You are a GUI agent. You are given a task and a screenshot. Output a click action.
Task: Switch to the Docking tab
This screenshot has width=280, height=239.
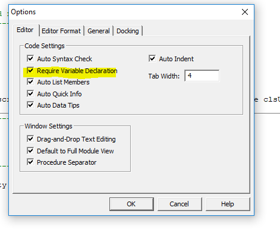[128, 31]
